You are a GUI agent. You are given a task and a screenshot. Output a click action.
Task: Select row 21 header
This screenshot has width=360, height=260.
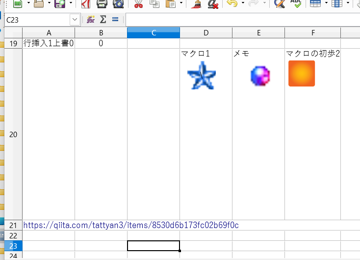tap(13, 225)
